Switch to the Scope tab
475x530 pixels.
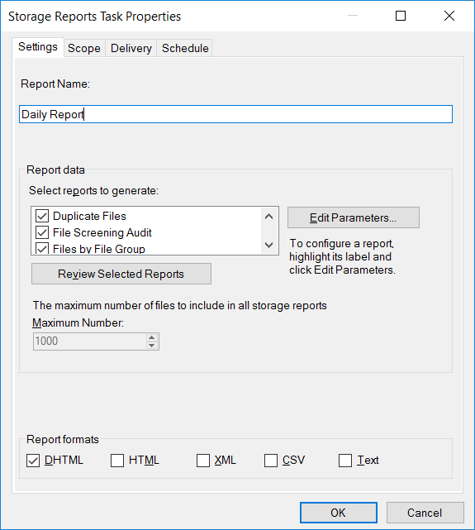click(x=84, y=48)
